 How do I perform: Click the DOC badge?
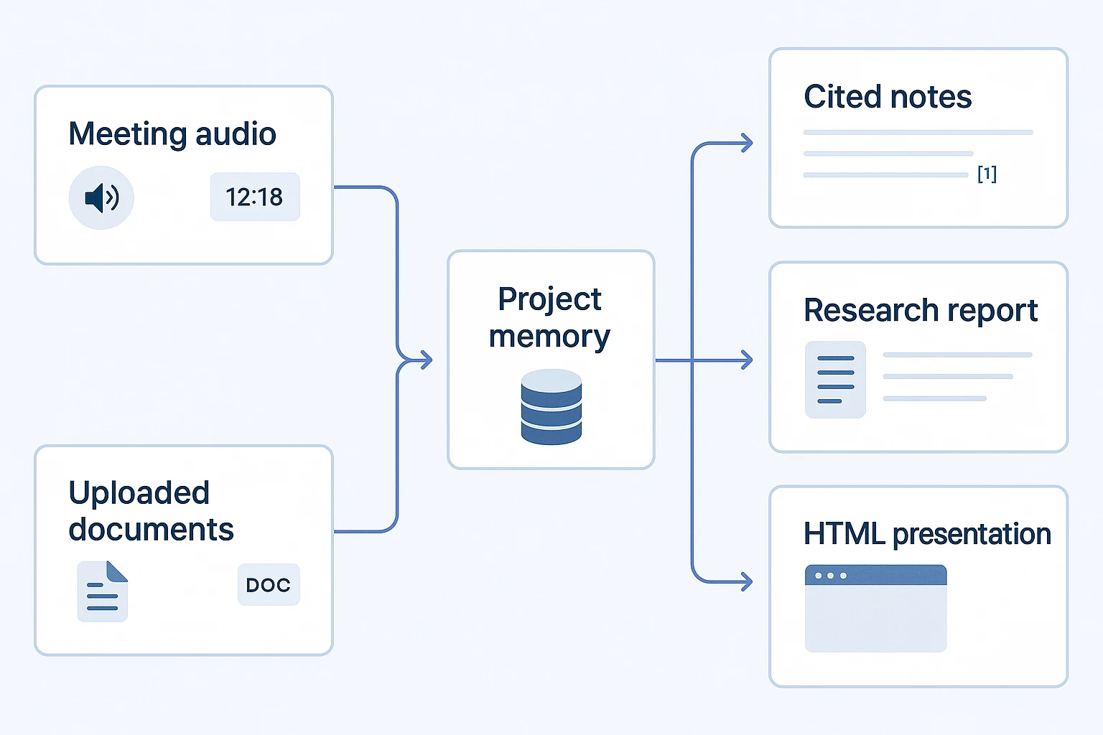[x=269, y=585]
